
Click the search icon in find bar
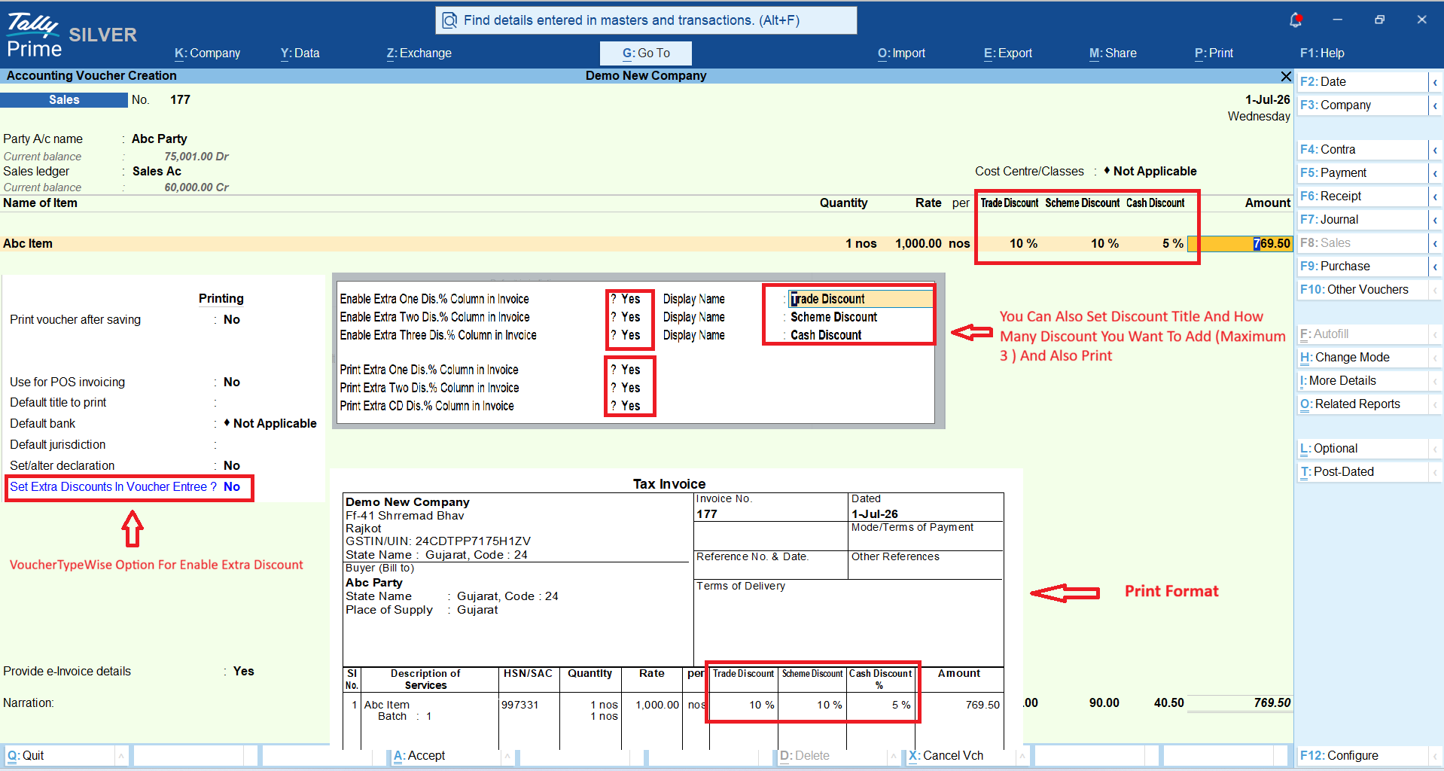(449, 20)
